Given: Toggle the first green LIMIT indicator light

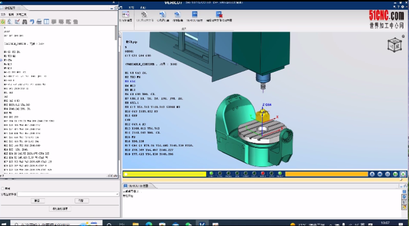Looking at the screenshot, I should click(x=211, y=173).
